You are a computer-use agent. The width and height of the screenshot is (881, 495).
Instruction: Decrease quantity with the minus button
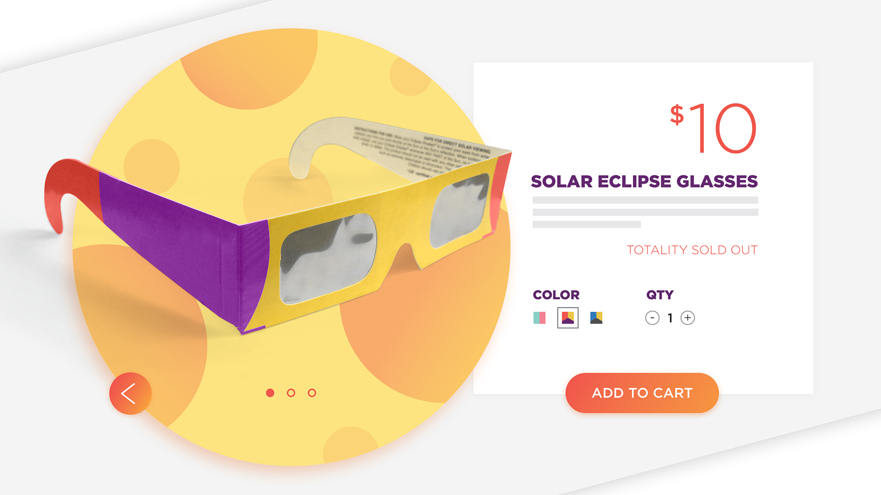click(652, 318)
